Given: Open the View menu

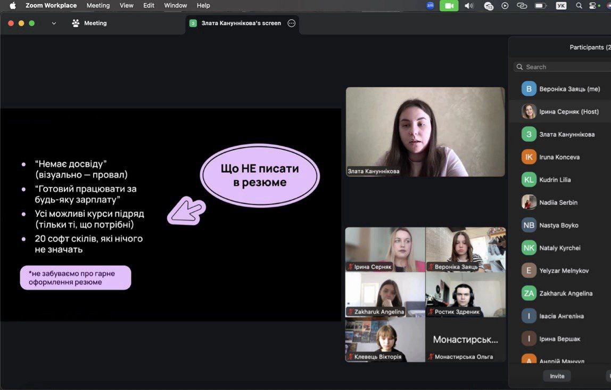Looking at the screenshot, I should [127, 6].
